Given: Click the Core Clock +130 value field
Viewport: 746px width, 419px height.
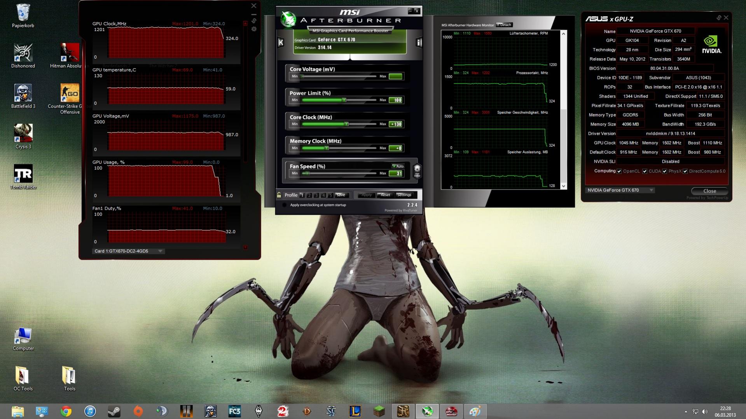Looking at the screenshot, I should [x=396, y=124].
